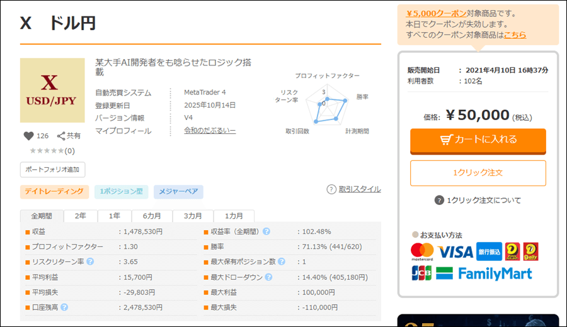
Task: Click the share icon labeled 共有
Action: [62, 136]
